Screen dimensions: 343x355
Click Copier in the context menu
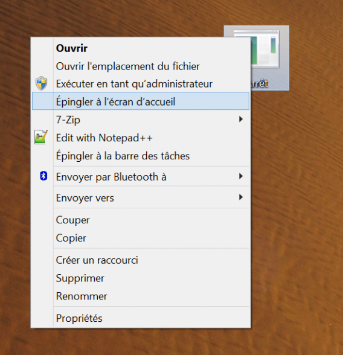[140, 238]
